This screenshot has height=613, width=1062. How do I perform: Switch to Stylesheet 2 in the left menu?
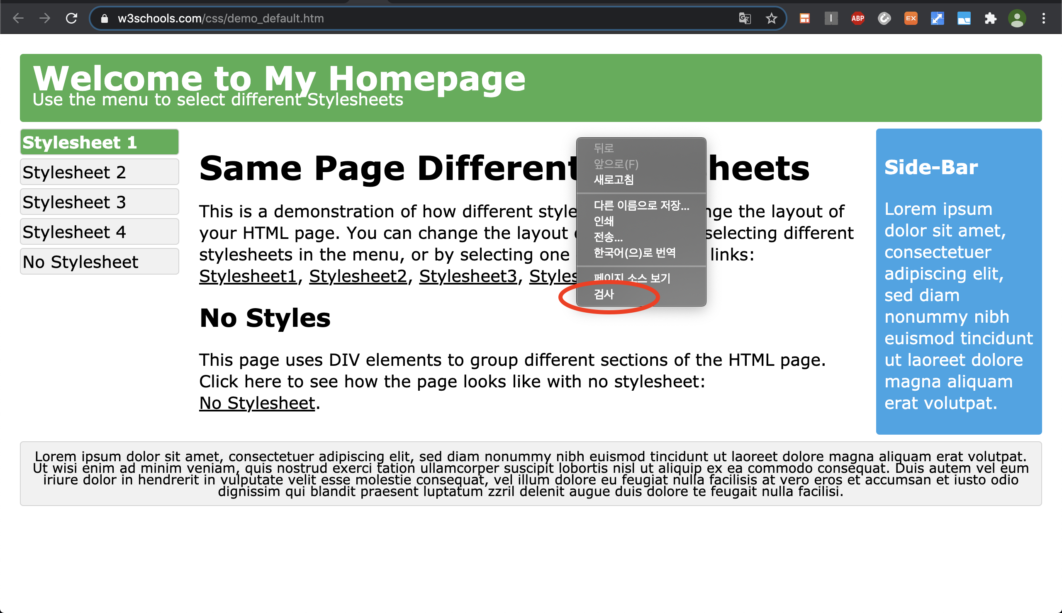(x=100, y=172)
